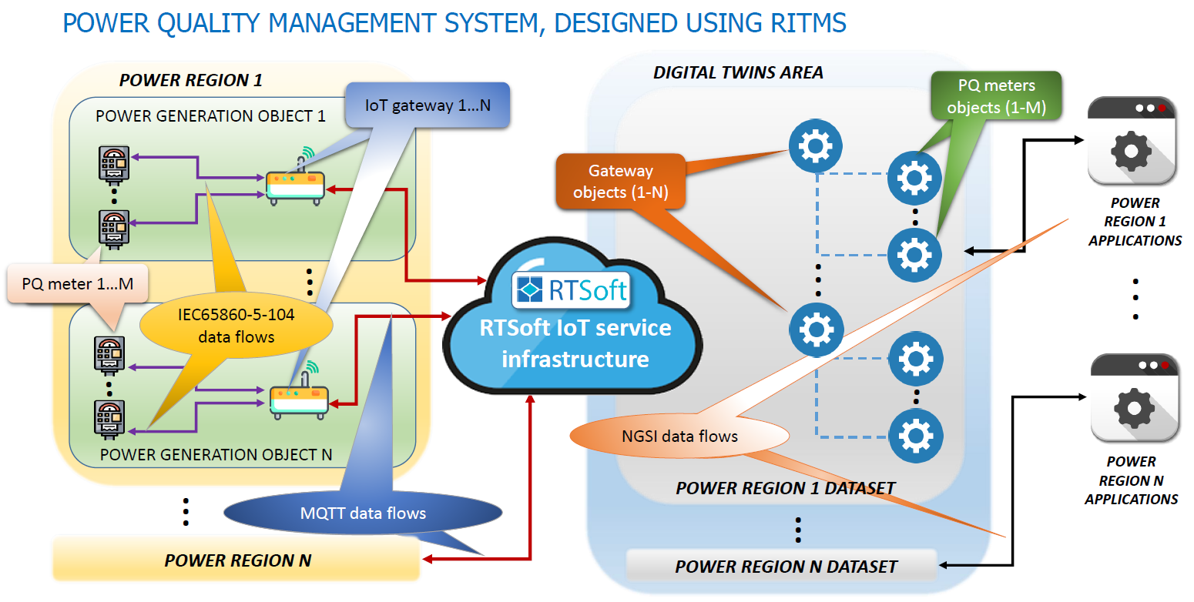Select the IoT gateway router in Power Generation Object 1
The image size is (1194, 602).
click(x=297, y=176)
